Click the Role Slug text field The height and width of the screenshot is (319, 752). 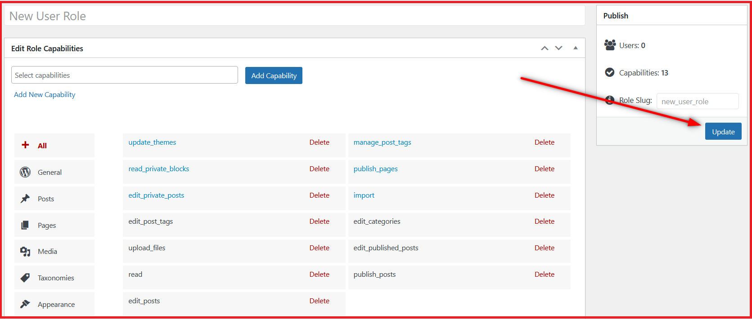click(697, 102)
